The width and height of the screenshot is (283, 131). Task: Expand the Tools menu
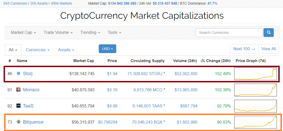click(x=114, y=33)
